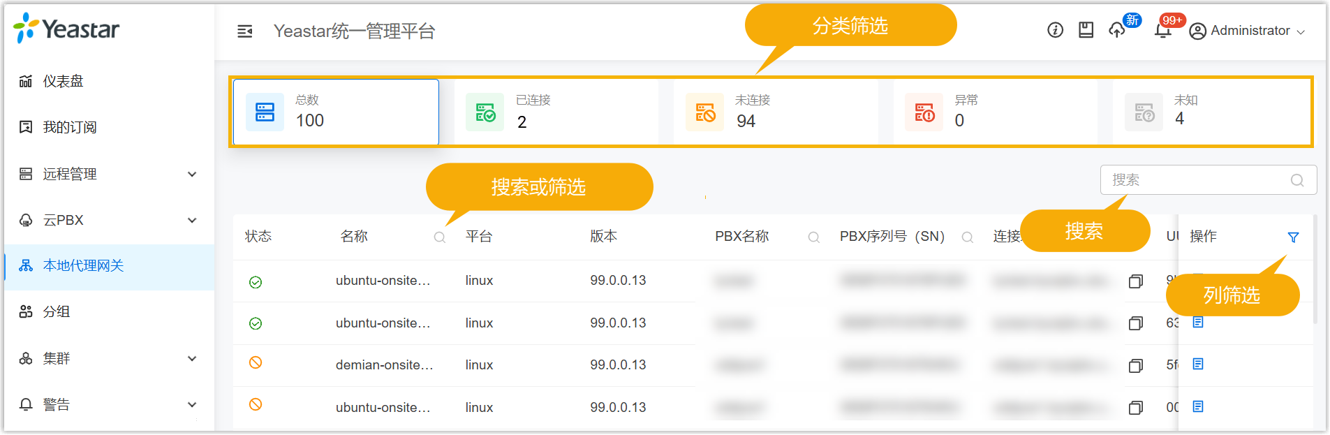Open 我的订阅 in the sidebar
Image resolution: width=1330 pixels, height=435 pixels.
[x=69, y=127]
